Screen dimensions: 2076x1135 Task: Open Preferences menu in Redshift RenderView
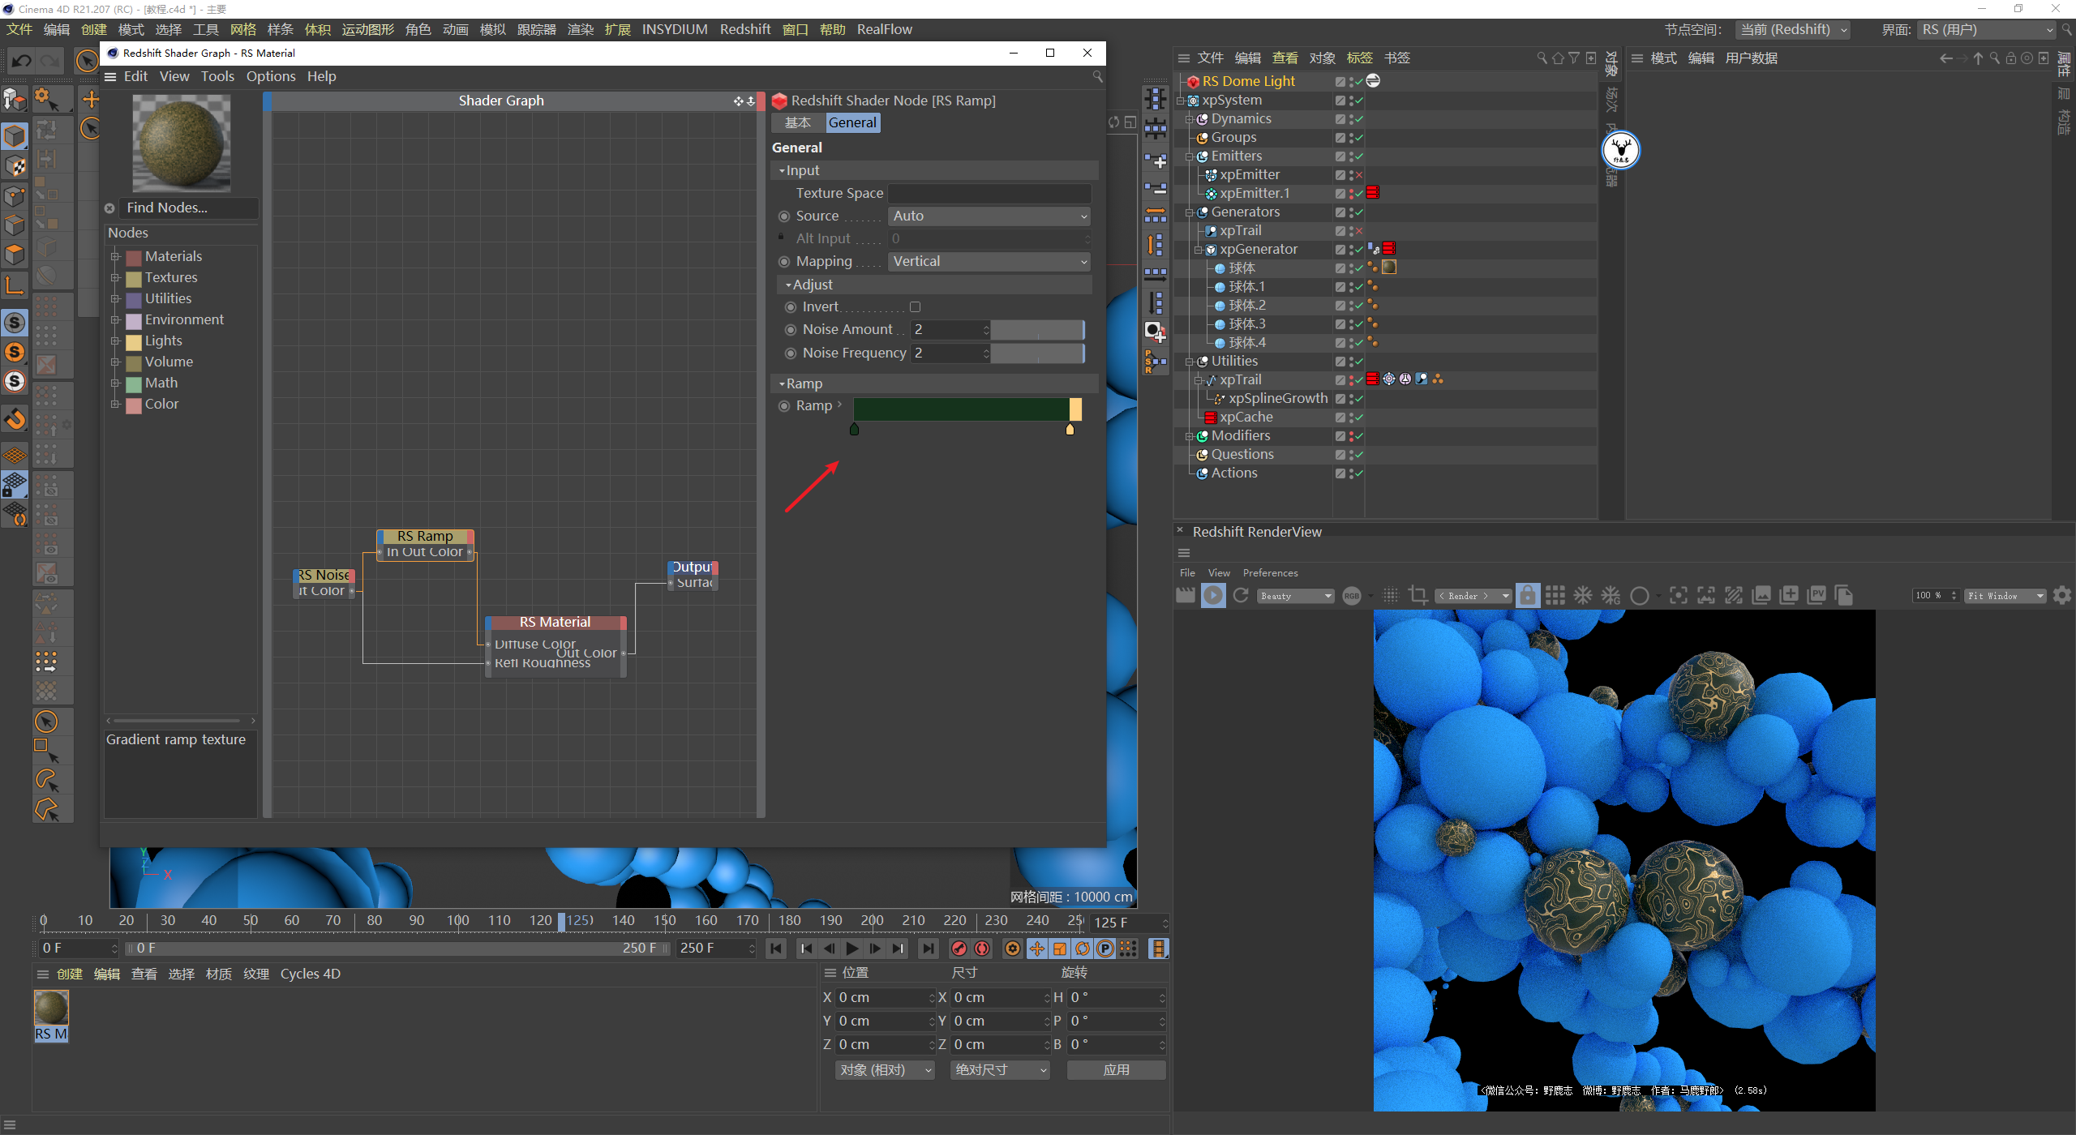click(1270, 573)
